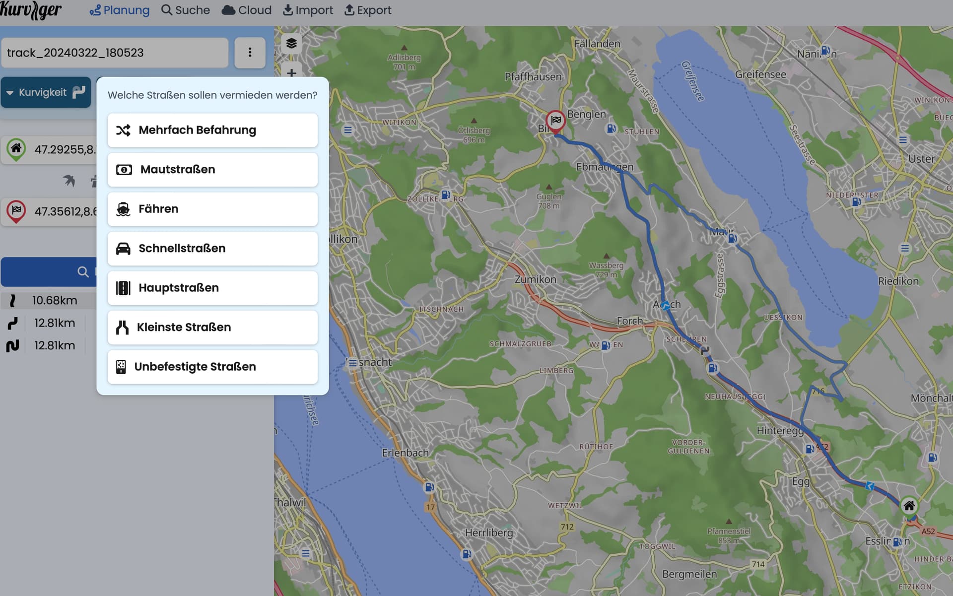Select the 10.68km route alternative
The width and height of the screenshot is (953, 596).
tap(49, 300)
